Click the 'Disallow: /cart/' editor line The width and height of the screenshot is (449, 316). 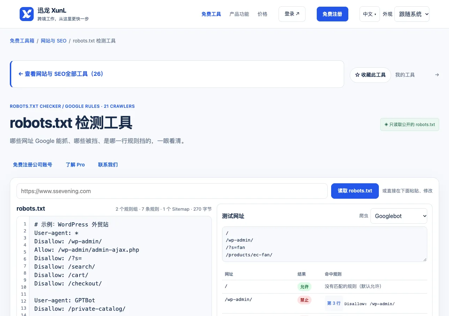61,275
